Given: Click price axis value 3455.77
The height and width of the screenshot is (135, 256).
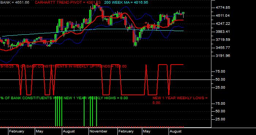Looking at the screenshot, I should pyautogui.click(x=223, y=48).
